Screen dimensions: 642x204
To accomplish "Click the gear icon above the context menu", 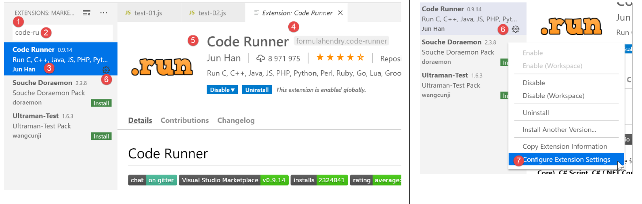I will tap(516, 29).
